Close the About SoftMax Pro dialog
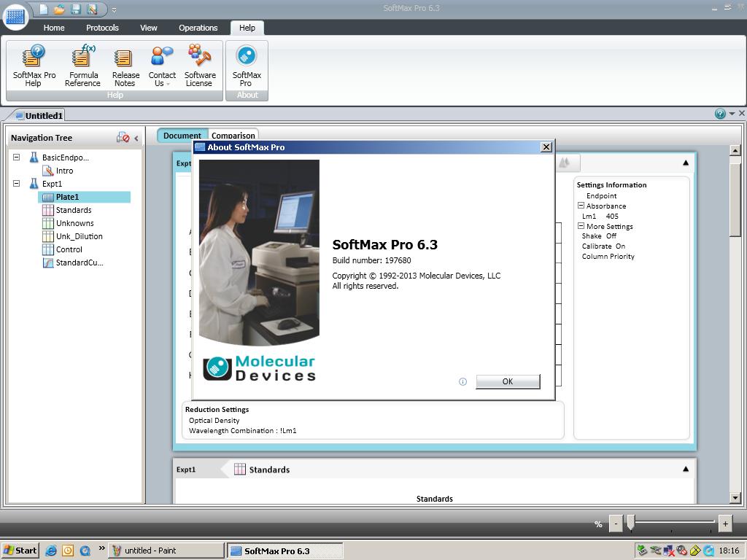747x560 pixels. (x=546, y=147)
